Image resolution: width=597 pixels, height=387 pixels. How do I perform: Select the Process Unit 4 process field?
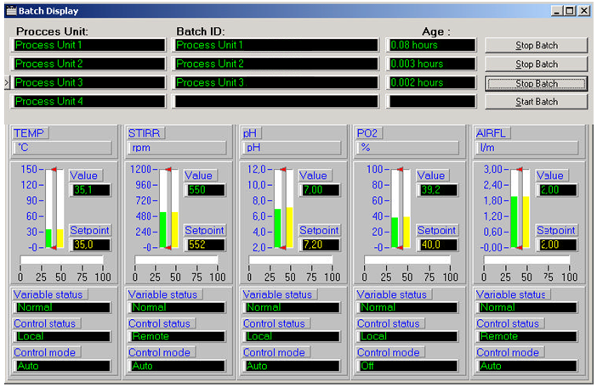coord(88,102)
